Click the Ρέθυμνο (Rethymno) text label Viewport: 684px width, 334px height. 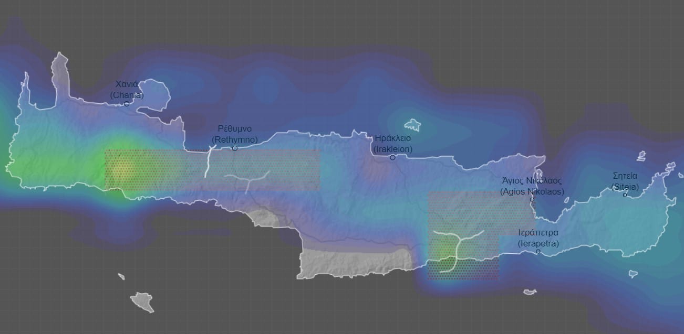coord(235,134)
